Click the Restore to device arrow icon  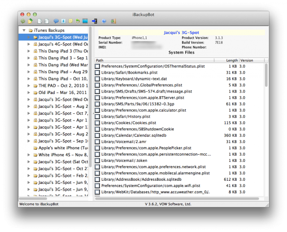coord(95,21)
